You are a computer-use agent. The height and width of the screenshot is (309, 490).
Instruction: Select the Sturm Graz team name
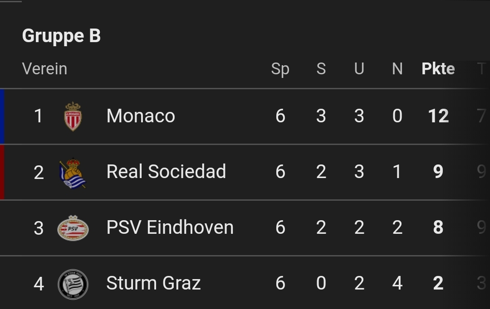153,283
